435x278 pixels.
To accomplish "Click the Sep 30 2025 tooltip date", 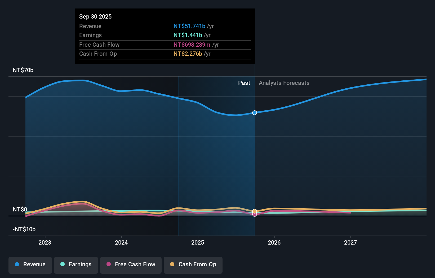I will (95, 16).
